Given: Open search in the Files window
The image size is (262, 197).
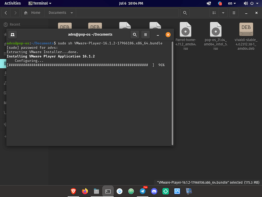Looking at the screenshot, I should (x=185, y=13).
